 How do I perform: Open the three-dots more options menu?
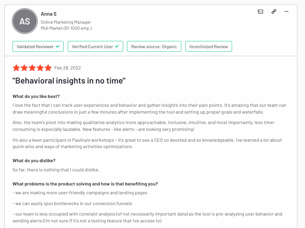(286, 11)
